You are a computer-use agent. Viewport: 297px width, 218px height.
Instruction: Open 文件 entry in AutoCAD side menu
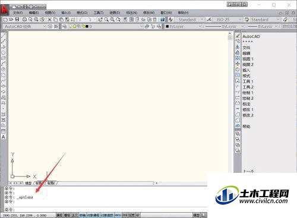pos(246,48)
